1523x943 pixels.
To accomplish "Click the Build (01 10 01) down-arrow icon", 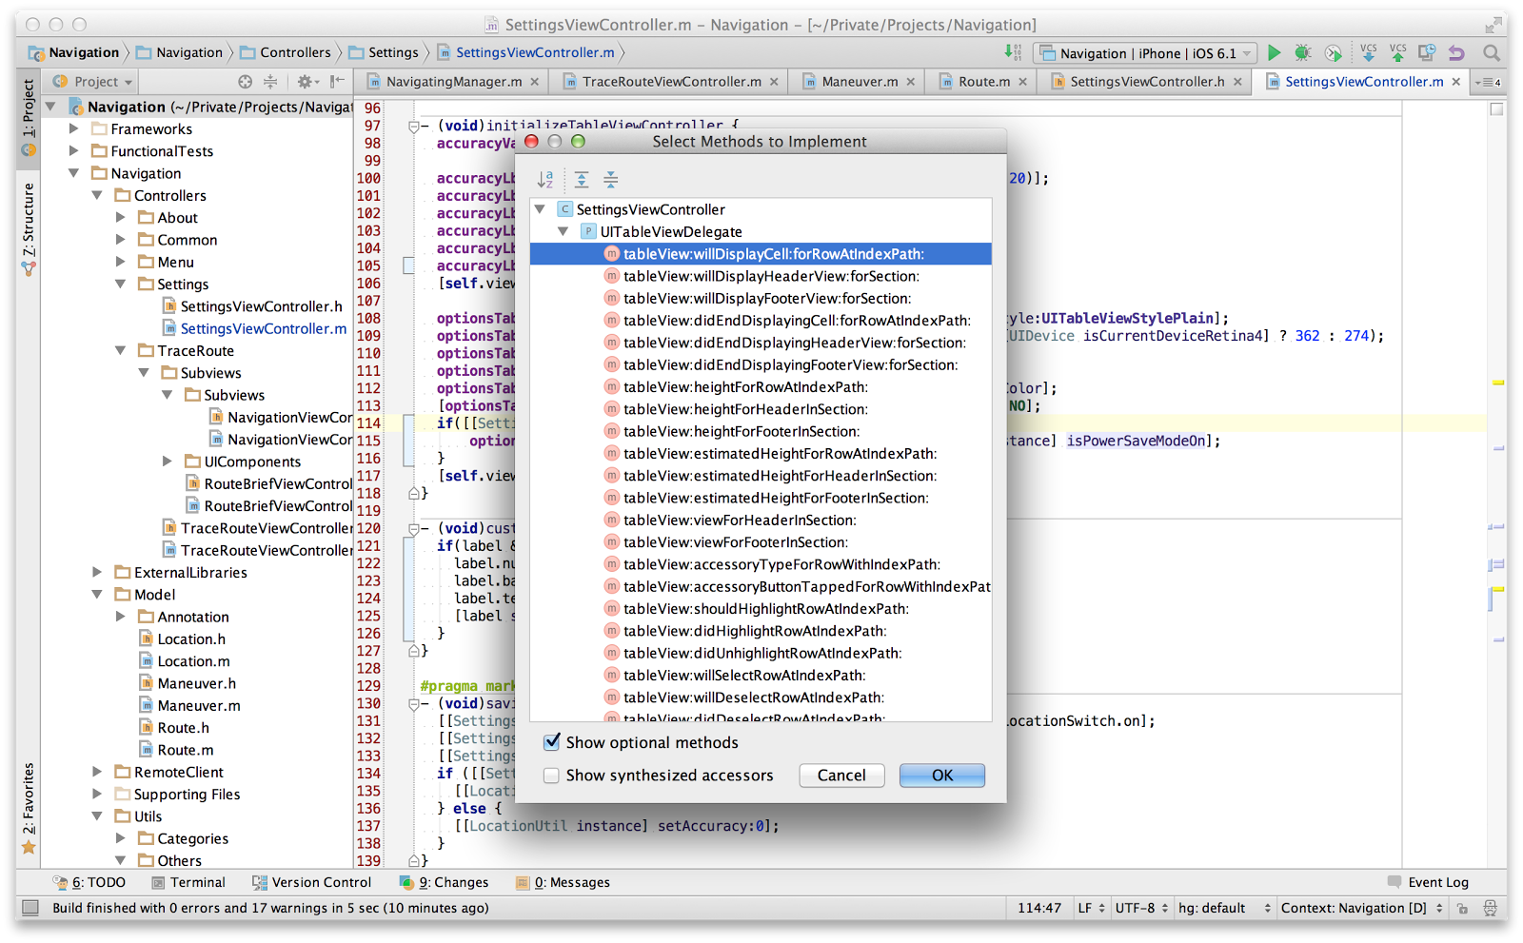I will click(x=1013, y=52).
